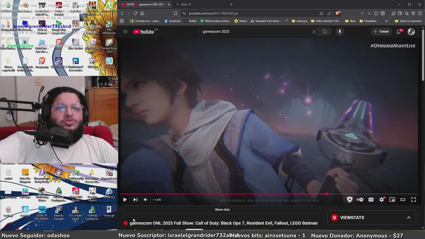The image size is (425, 239).
Task: Open the browser home page
Action: pyautogui.click(x=142, y=13)
